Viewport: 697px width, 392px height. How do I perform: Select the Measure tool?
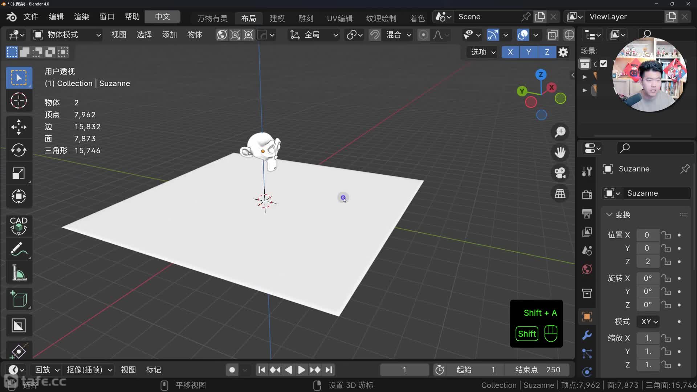pyautogui.click(x=19, y=273)
